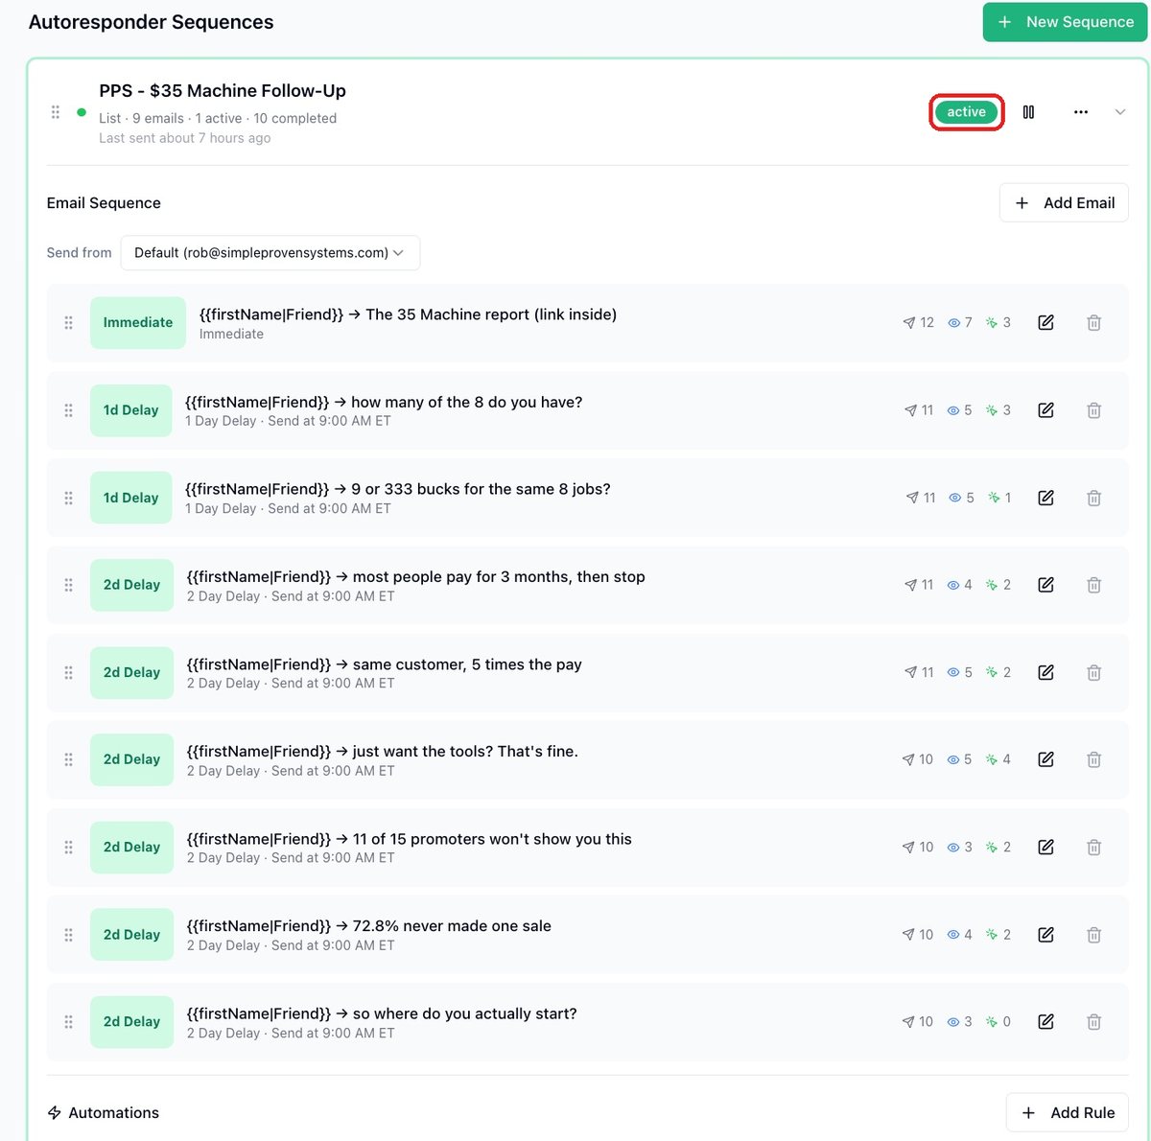Delete the 'just want the tools?' email
Screen dimensions: 1151x1141
pyautogui.click(x=1093, y=759)
